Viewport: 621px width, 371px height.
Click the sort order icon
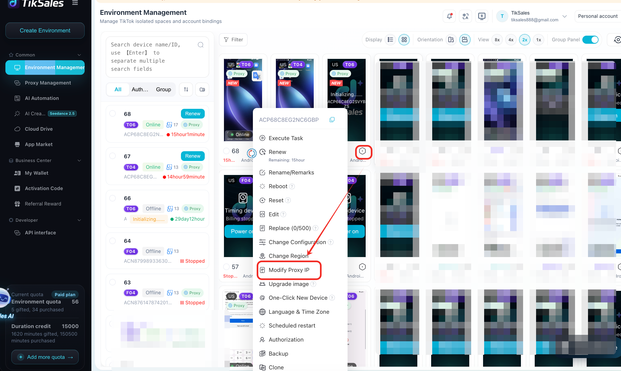(186, 89)
